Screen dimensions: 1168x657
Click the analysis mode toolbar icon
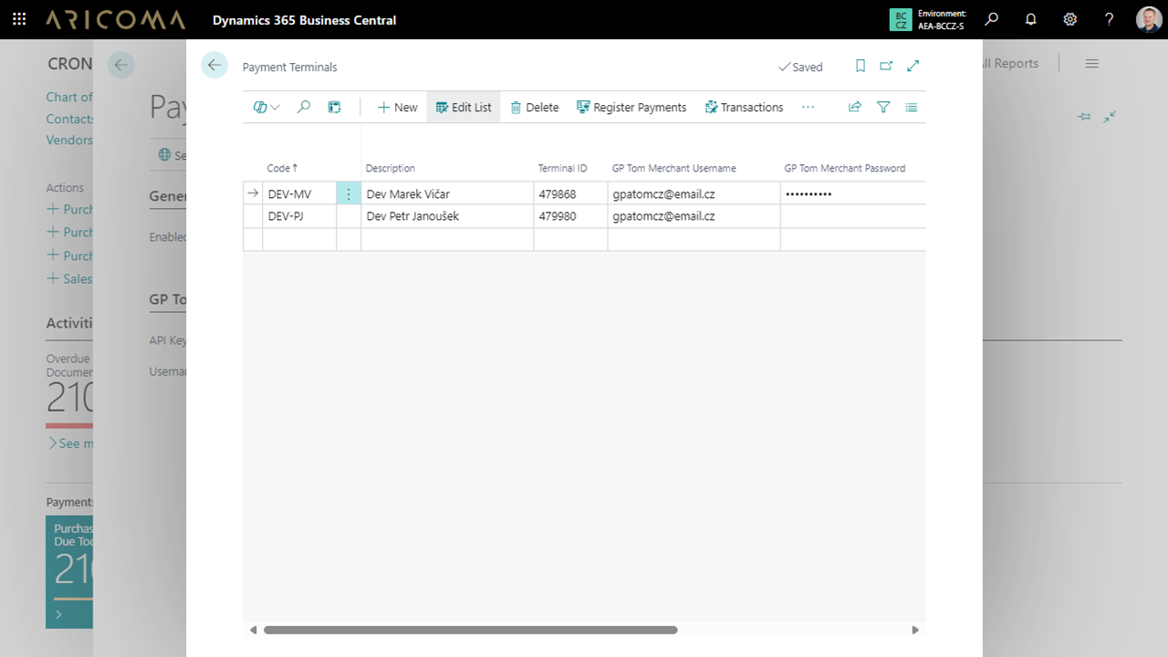coord(335,107)
